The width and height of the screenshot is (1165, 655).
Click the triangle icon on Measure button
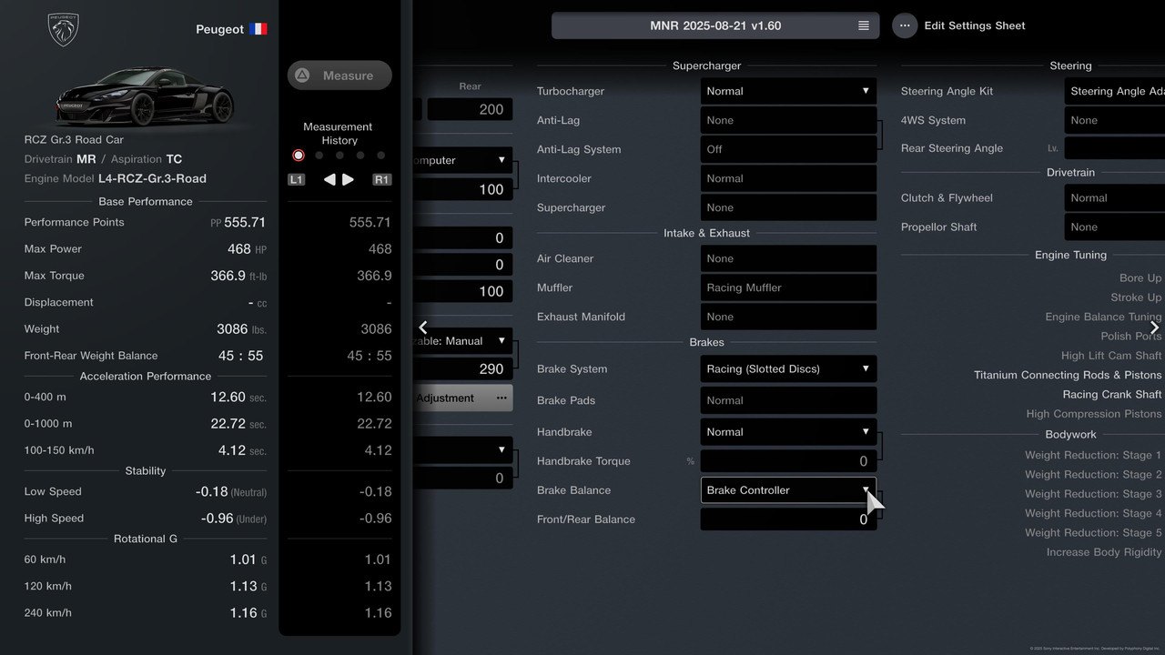click(303, 76)
